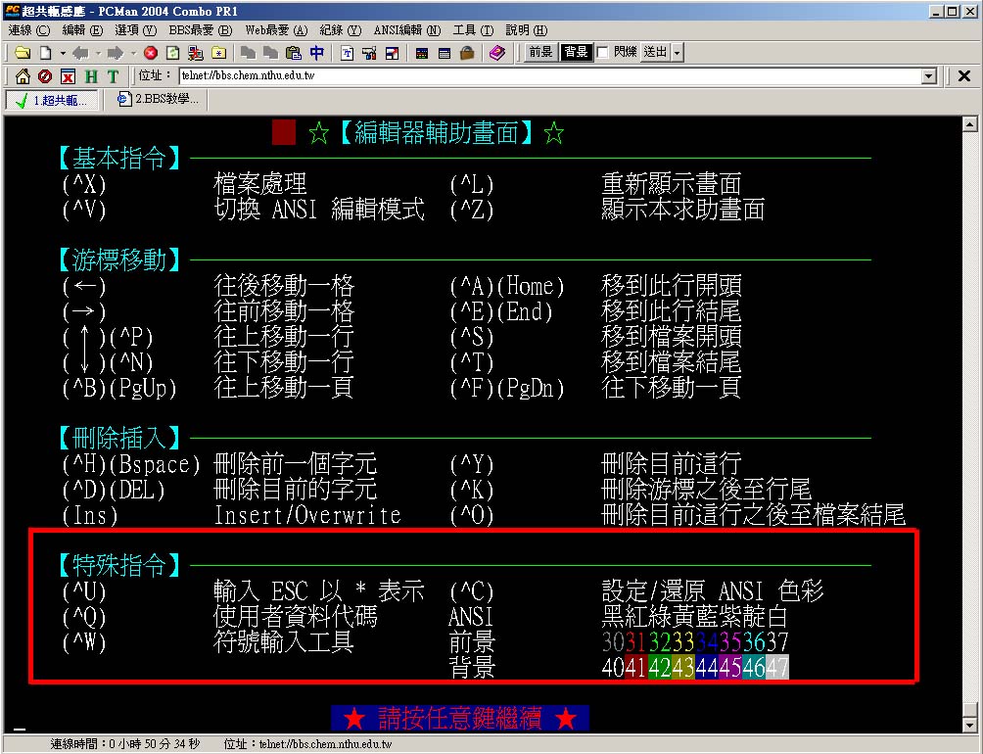Click the purple book help icon
This screenshot has height=754, width=983.
tap(497, 53)
